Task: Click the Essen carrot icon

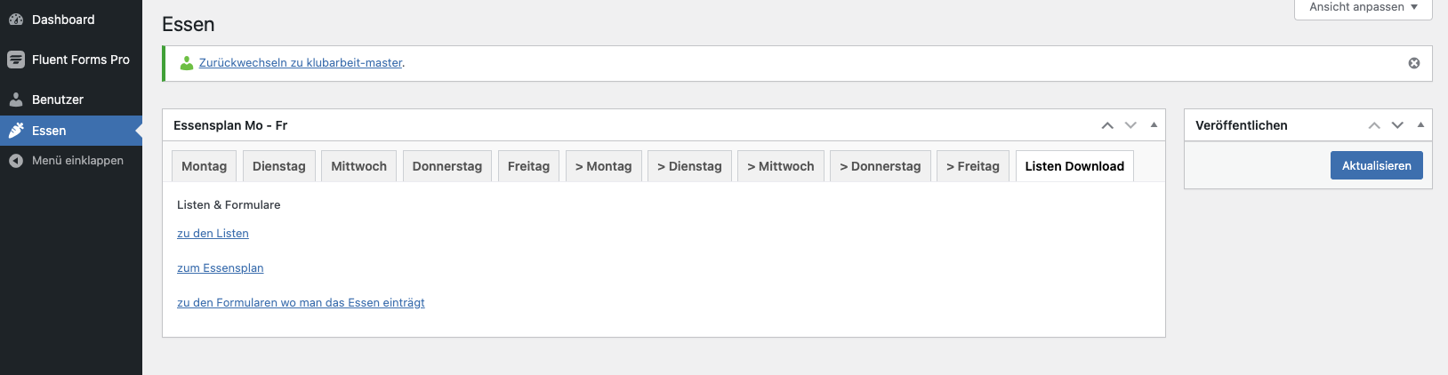Action: click(16, 131)
